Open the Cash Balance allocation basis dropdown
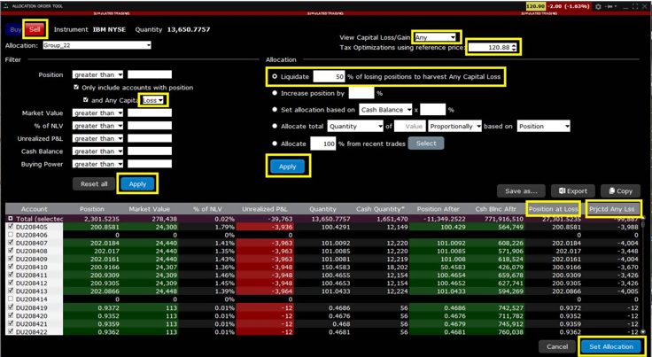This screenshot has width=652, height=357. [385, 110]
